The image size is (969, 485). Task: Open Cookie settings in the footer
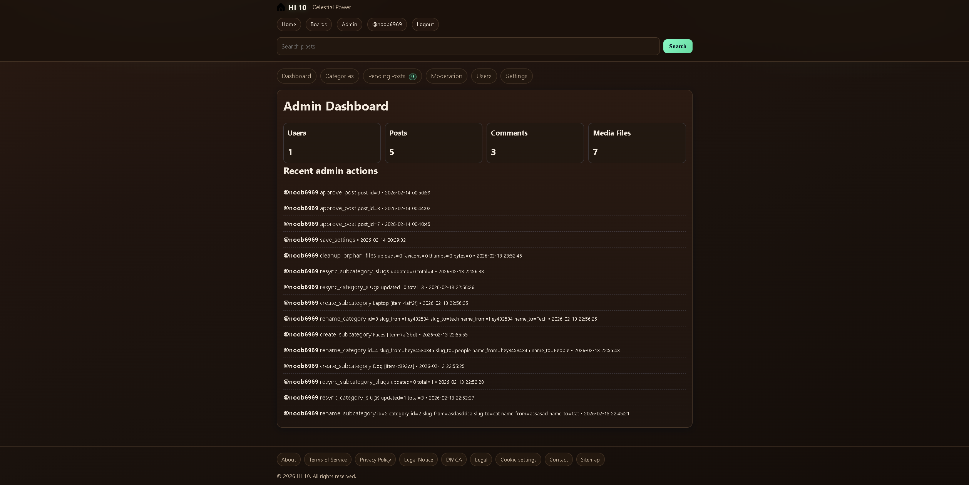[x=518, y=459]
